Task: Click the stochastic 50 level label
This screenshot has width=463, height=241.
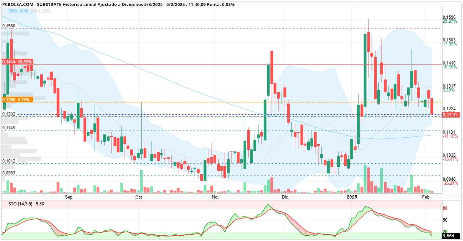Action: (445, 220)
